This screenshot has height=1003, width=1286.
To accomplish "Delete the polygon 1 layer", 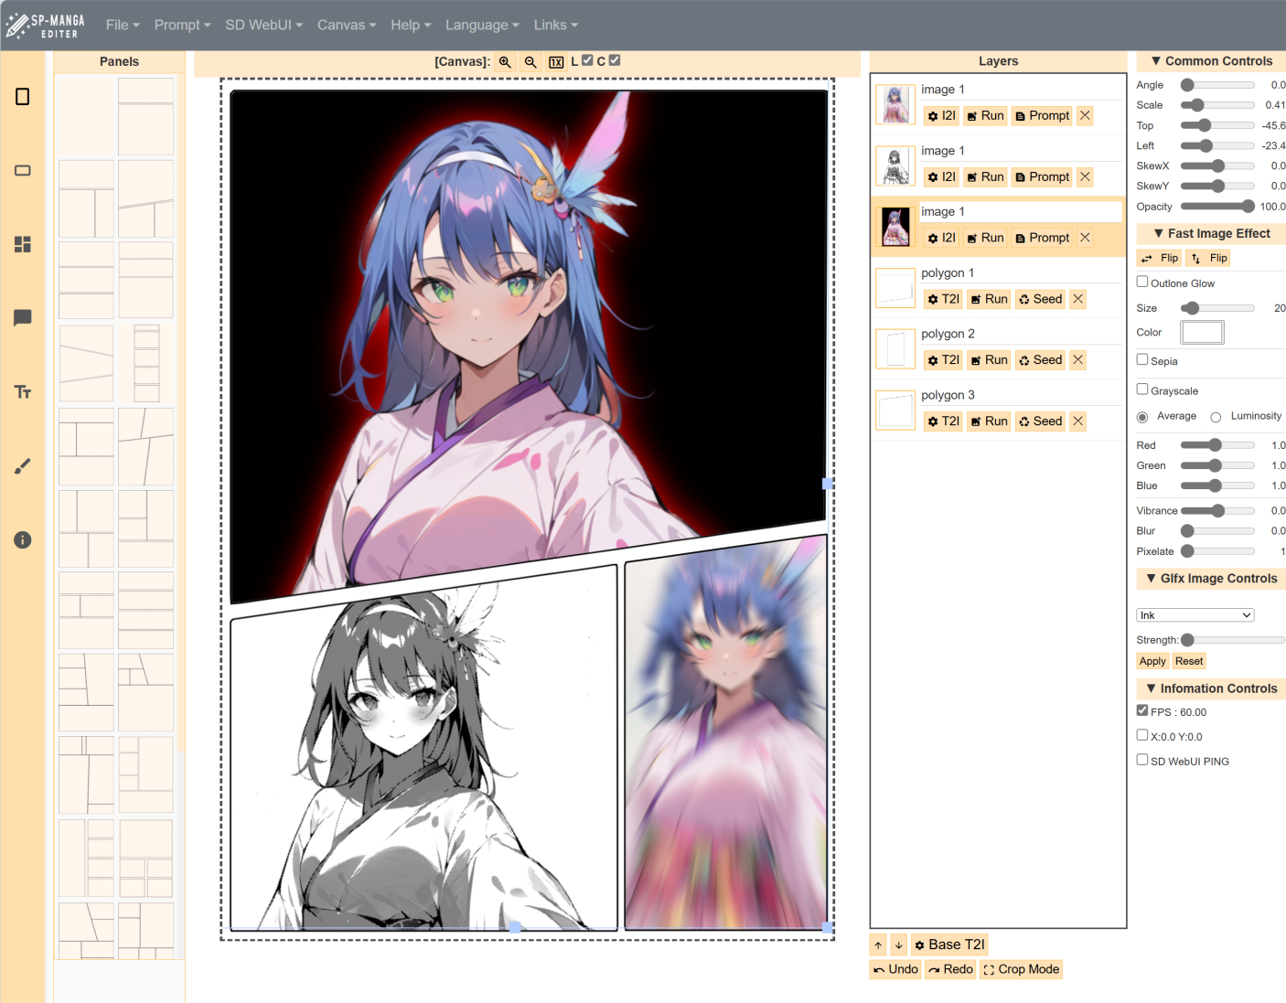I will pyautogui.click(x=1078, y=299).
